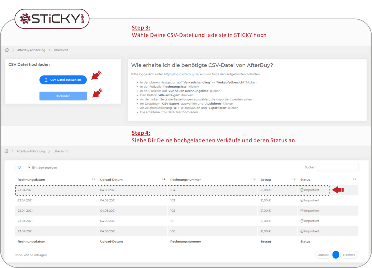
Task: Click the home icon in lower breadcrumb
Action: 6,151
